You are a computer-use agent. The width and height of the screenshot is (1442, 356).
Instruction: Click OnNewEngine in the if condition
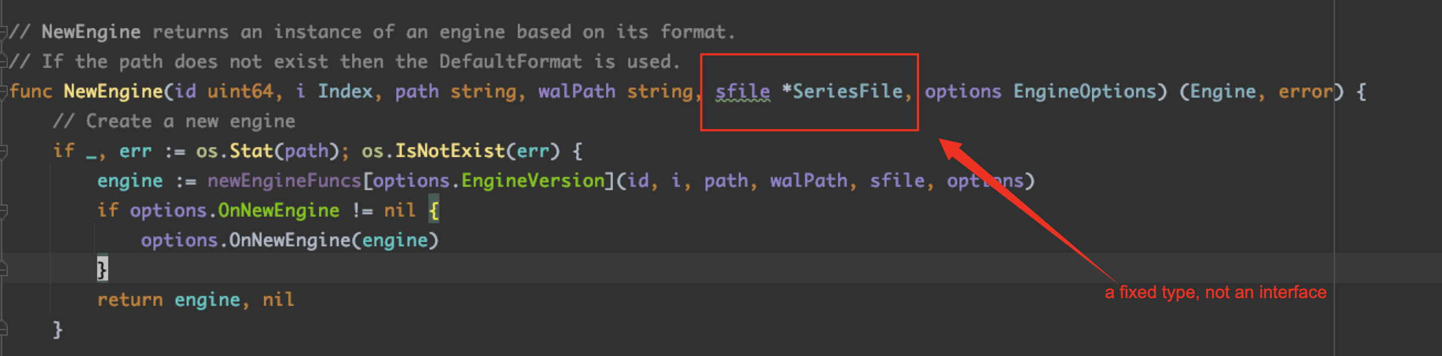pyautogui.click(x=279, y=211)
